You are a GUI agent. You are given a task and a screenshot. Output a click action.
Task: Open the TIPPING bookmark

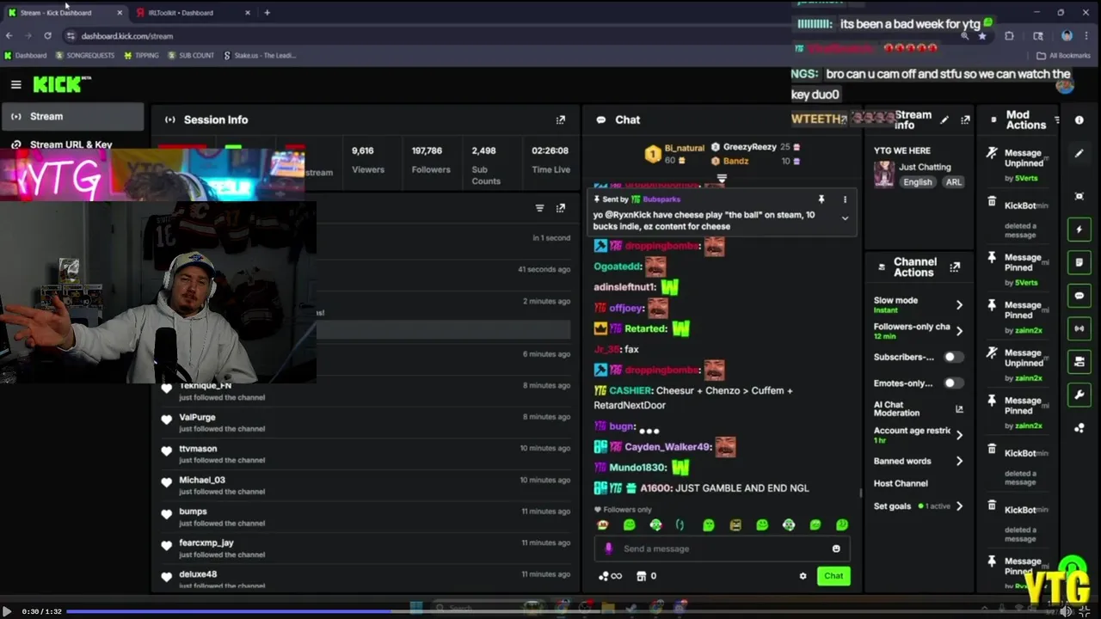[x=142, y=55]
